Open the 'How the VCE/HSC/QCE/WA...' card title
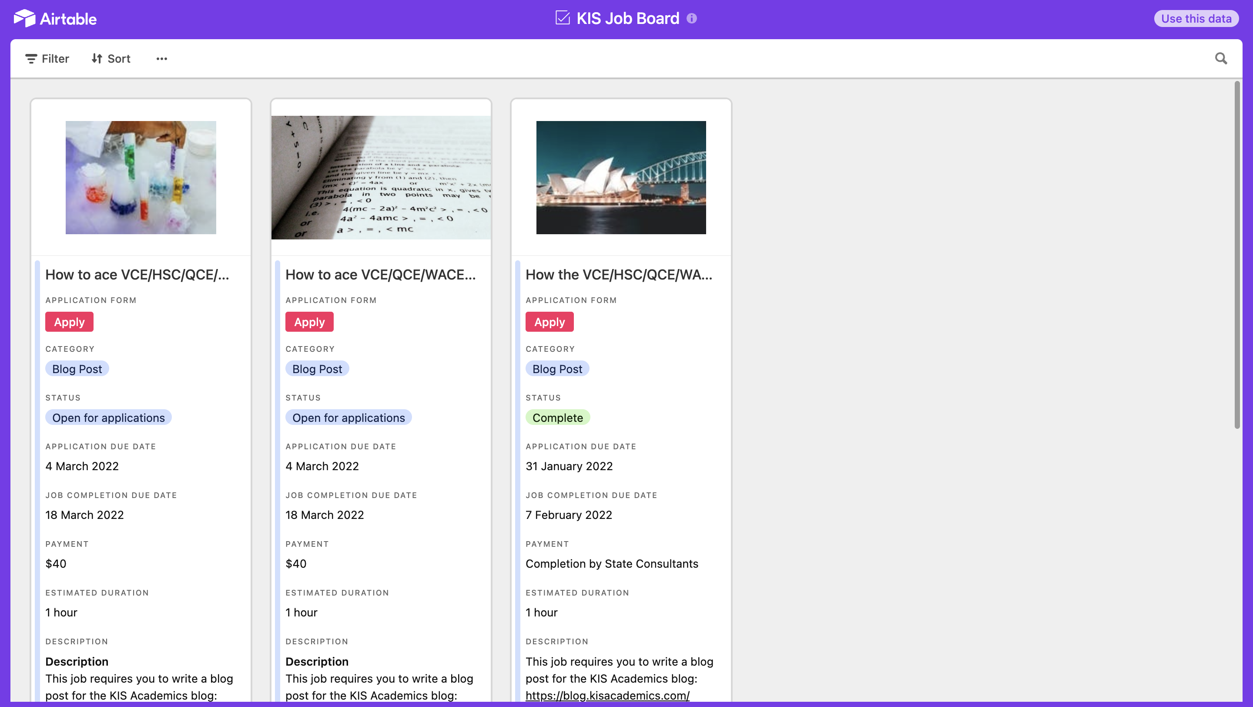The image size is (1253, 707). (619, 274)
